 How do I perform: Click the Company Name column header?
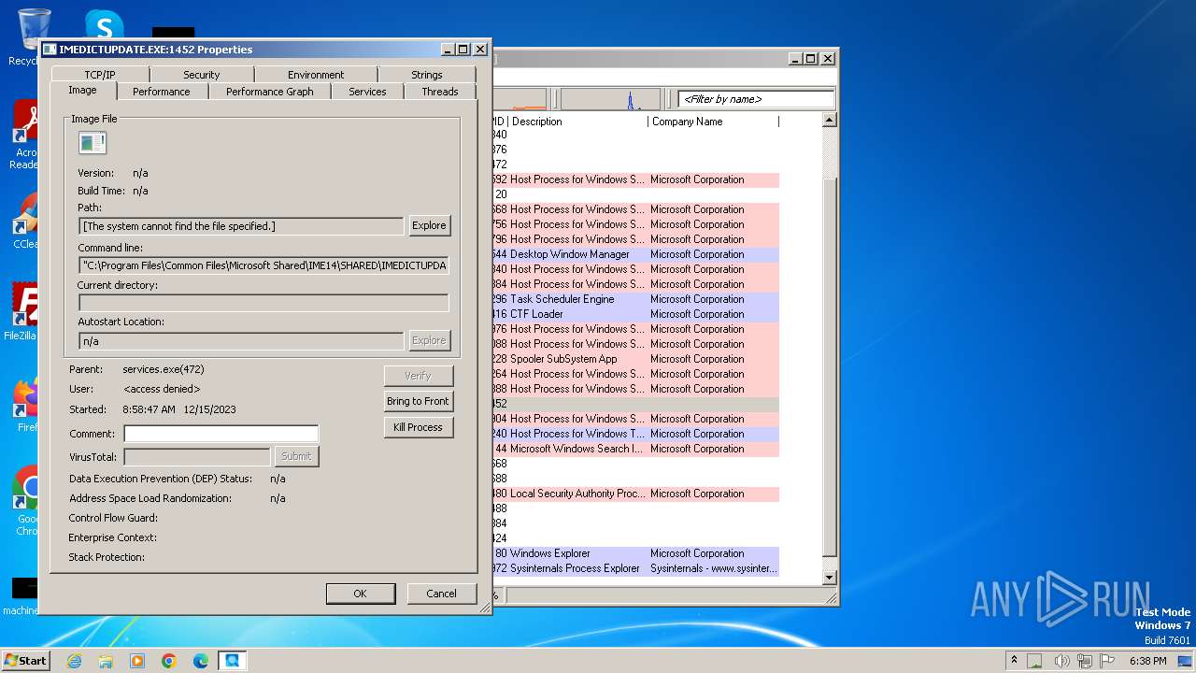[x=714, y=122]
